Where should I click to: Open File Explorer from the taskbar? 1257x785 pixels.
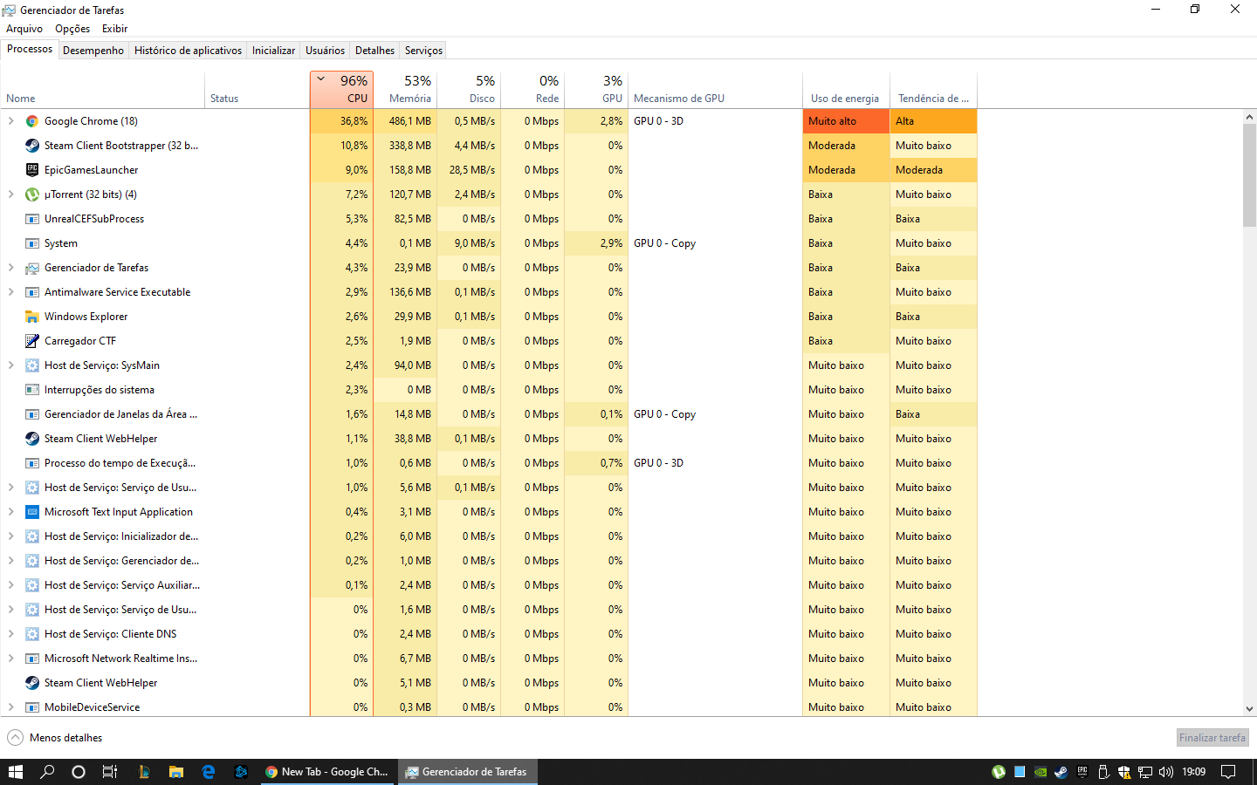point(176,772)
